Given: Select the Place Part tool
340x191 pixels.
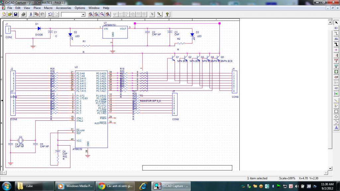Looking at the screenshot, I should tap(336, 28).
